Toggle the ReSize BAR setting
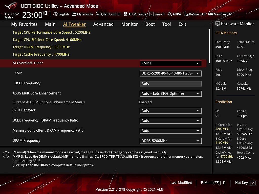 tap(195, 14)
